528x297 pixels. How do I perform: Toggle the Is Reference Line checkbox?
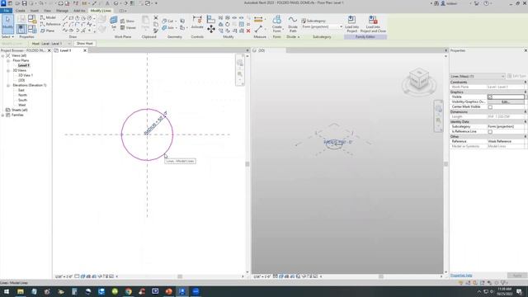click(x=490, y=132)
